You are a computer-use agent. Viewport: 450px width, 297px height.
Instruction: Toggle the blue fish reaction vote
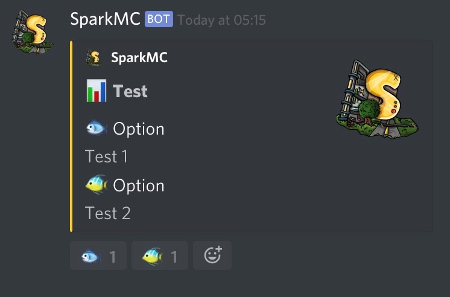(98, 255)
